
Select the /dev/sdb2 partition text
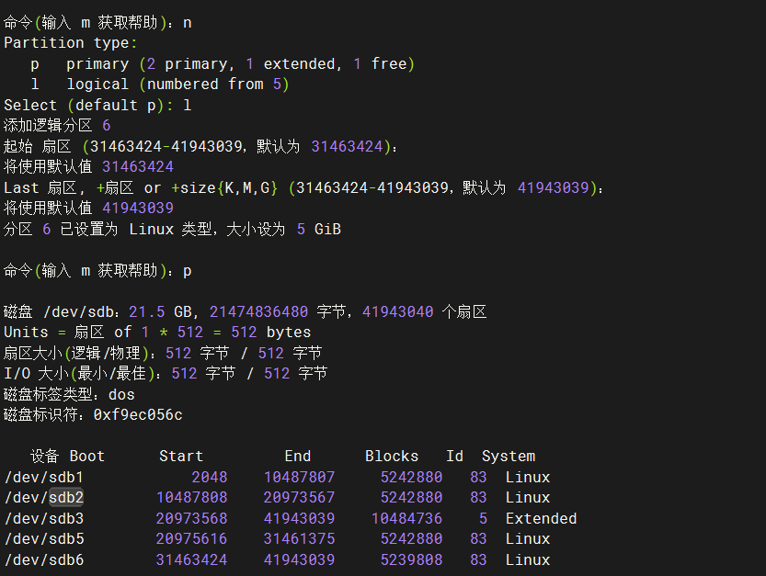44,497
